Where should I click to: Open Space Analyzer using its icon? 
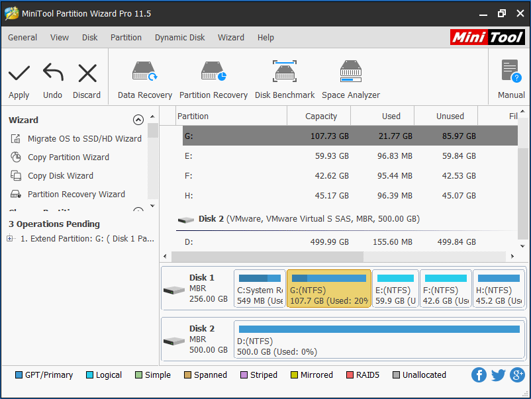coord(350,71)
